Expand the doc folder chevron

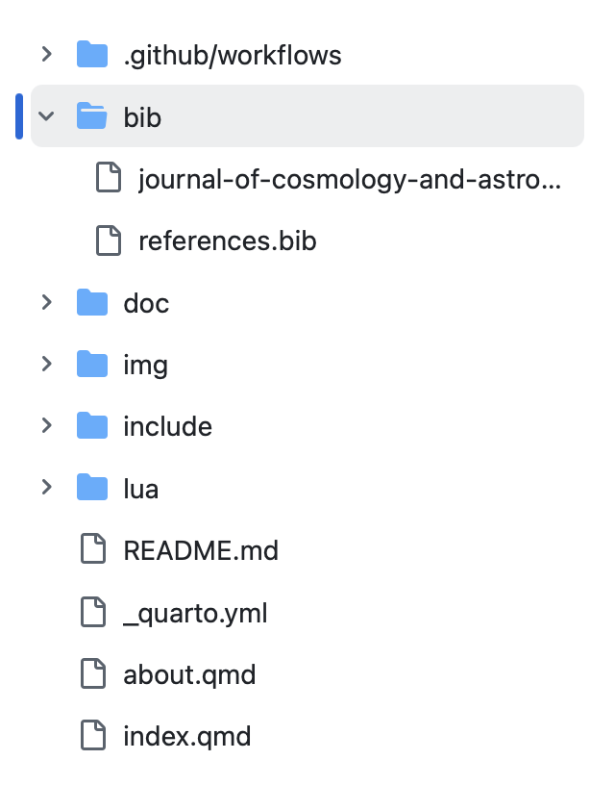click(46, 303)
